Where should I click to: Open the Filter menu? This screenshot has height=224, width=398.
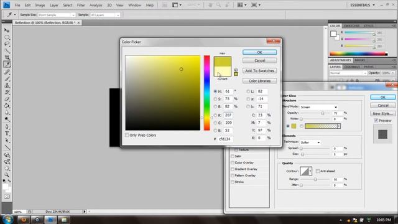pyautogui.click(x=81, y=5)
